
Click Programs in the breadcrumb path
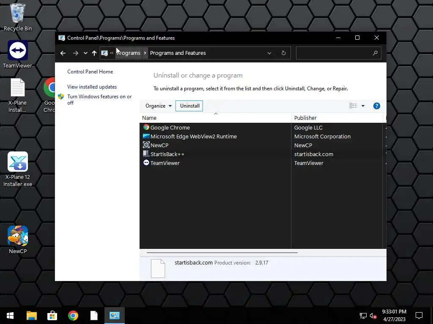point(129,53)
